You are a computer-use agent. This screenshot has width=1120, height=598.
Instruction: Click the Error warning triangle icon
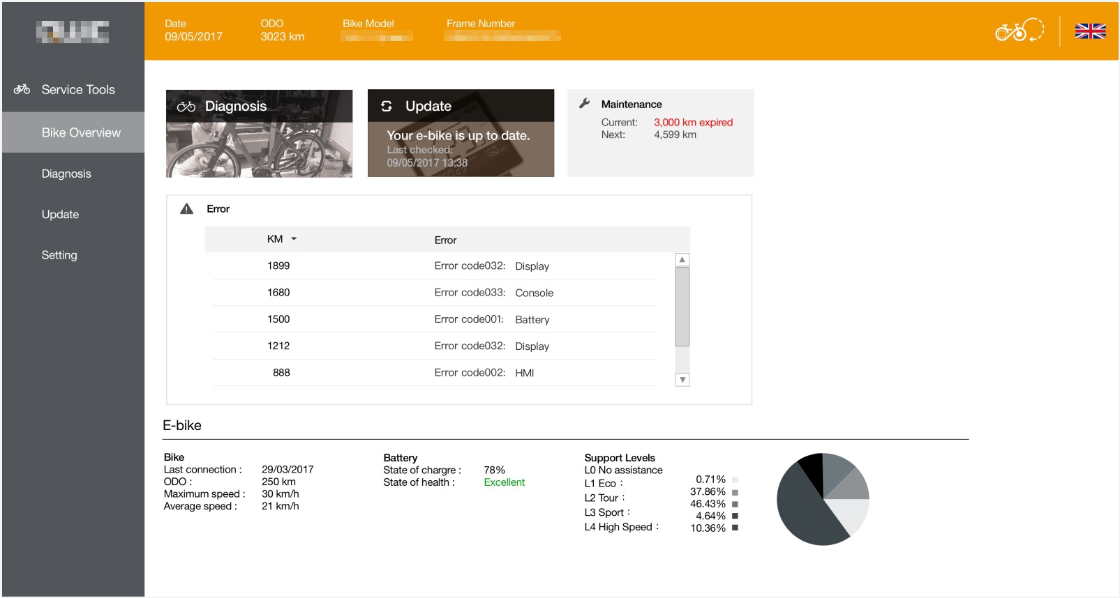point(186,209)
